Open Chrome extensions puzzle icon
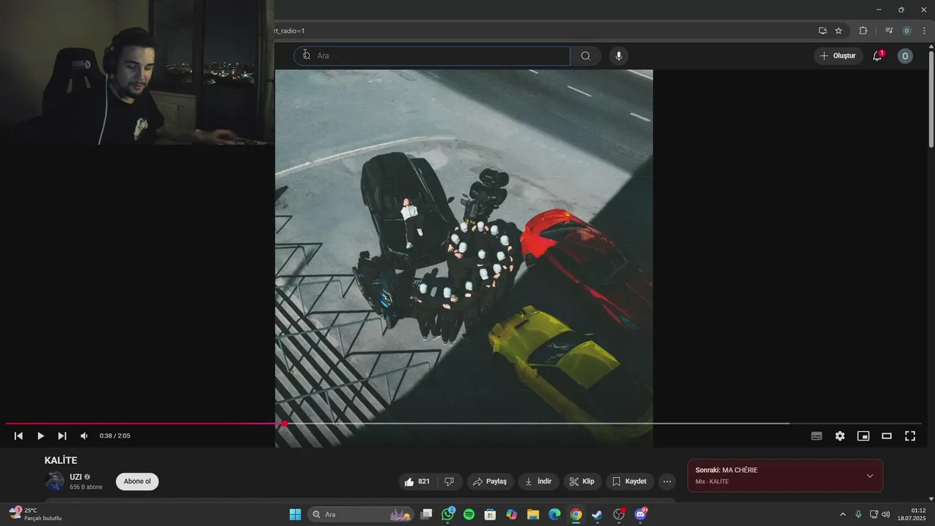Image resolution: width=935 pixels, height=526 pixels. pyautogui.click(x=863, y=31)
